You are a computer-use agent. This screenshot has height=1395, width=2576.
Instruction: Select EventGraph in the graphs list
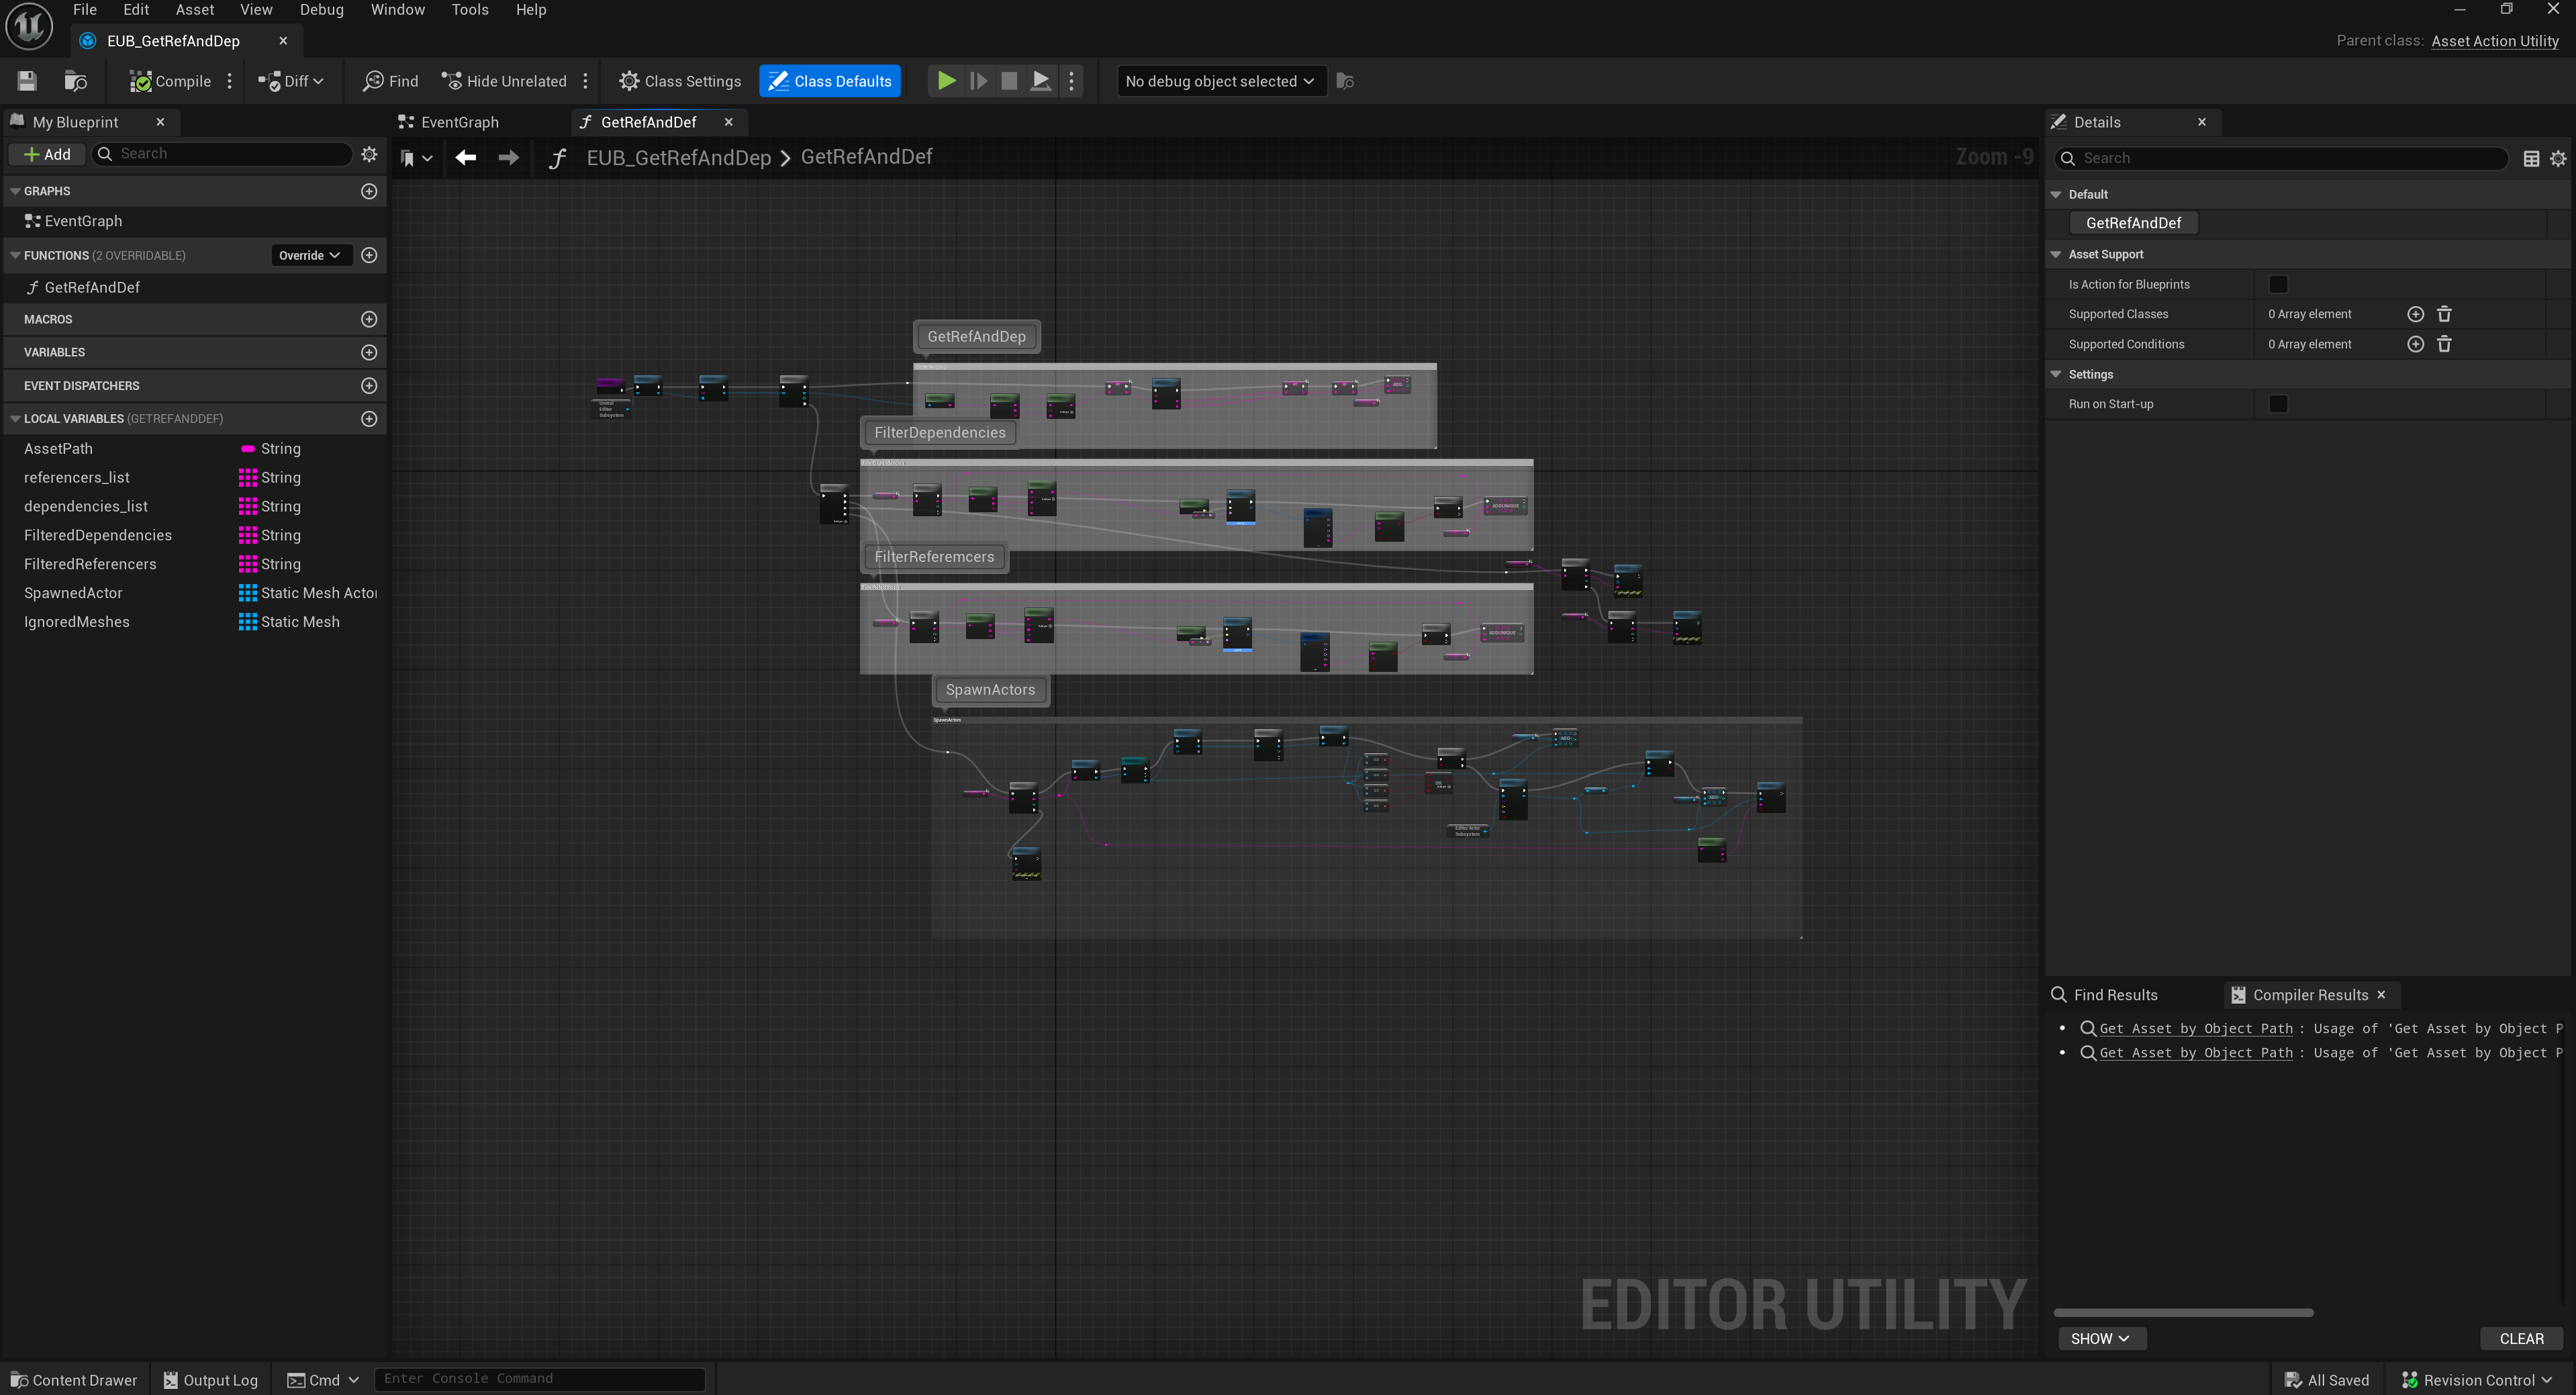pos(83,221)
